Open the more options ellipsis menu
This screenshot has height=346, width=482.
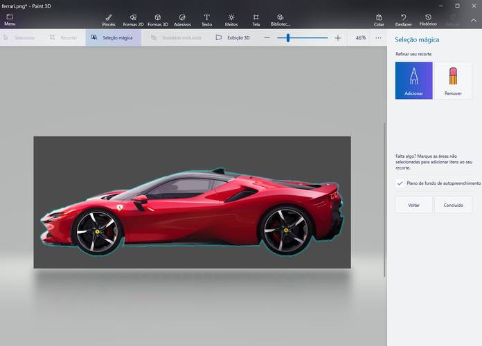(378, 38)
